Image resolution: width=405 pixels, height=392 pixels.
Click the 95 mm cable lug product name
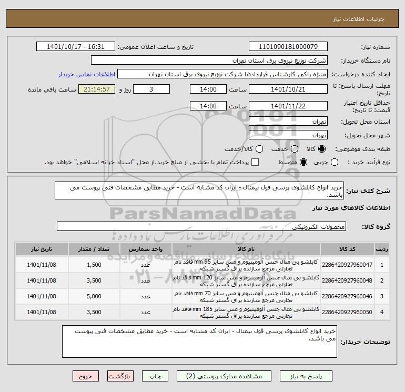(246, 265)
